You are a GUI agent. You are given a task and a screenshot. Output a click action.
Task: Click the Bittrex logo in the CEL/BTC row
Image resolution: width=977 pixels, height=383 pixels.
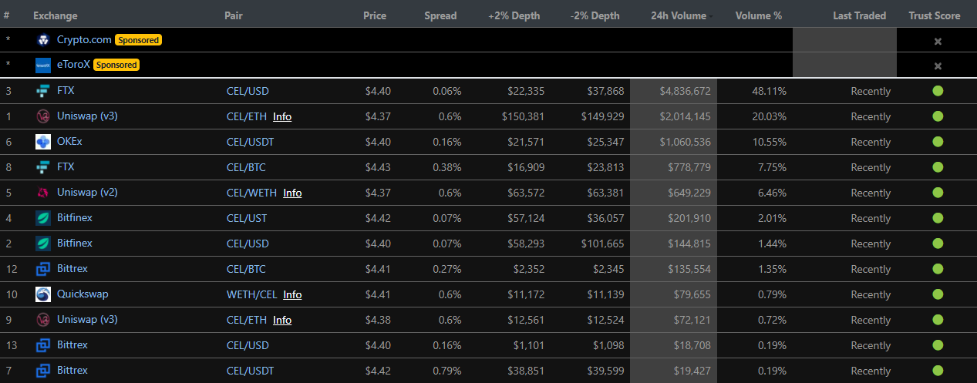click(x=43, y=269)
